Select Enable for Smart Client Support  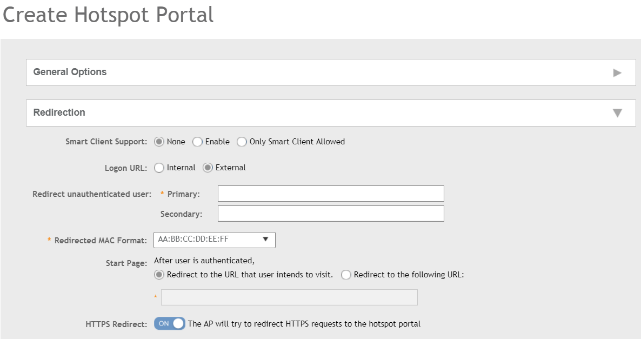pyautogui.click(x=197, y=142)
